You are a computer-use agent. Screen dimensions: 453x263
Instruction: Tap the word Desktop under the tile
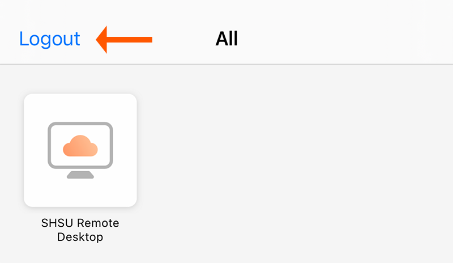[x=80, y=237]
